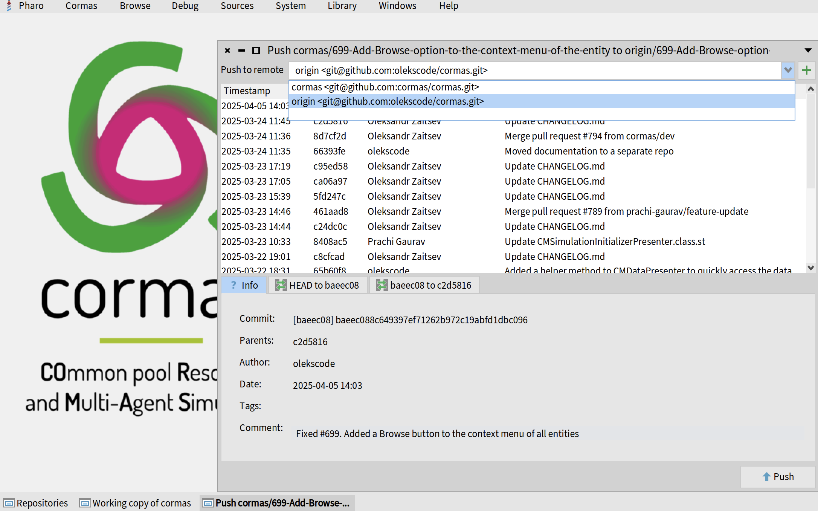This screenshot has height=511, width=818.
Task: Click the Repositories window icon in taskbar
Action: point(9,503)
